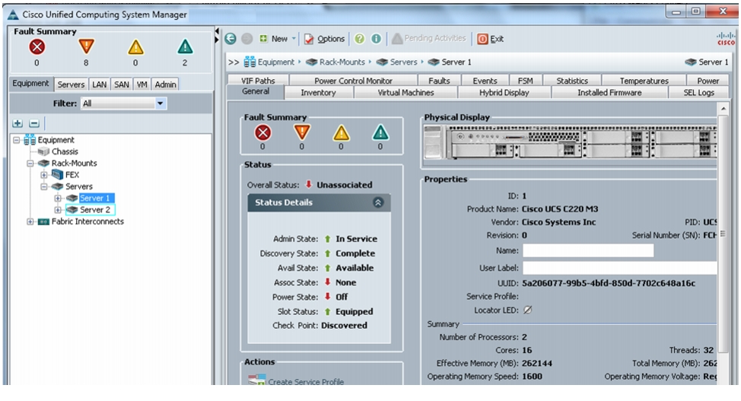Select Server 2 in the tree

coord(95,209)
